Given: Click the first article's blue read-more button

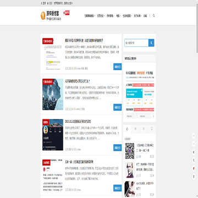Looking at the screenshot, I should (x=117, y=67).
